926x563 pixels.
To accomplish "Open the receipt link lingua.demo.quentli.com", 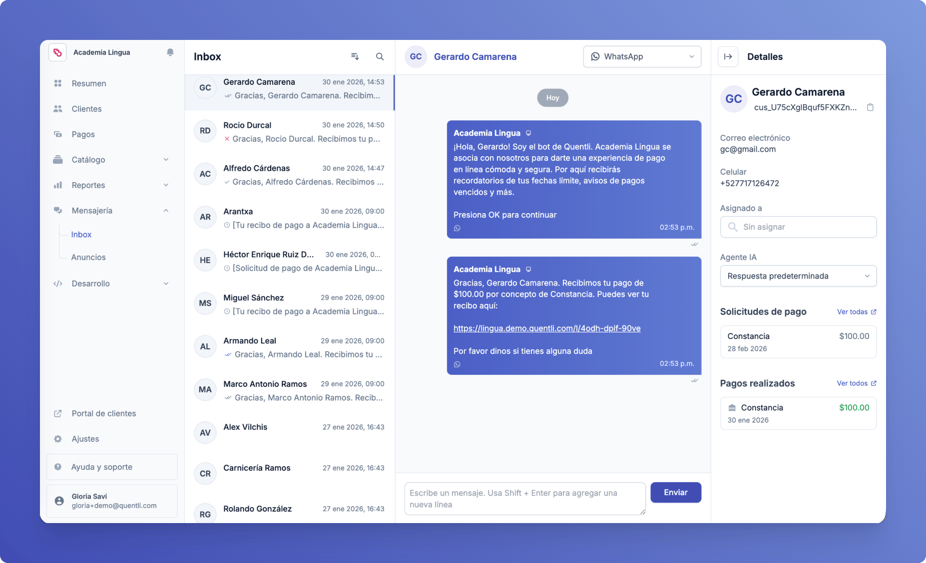I will (547, 328).
